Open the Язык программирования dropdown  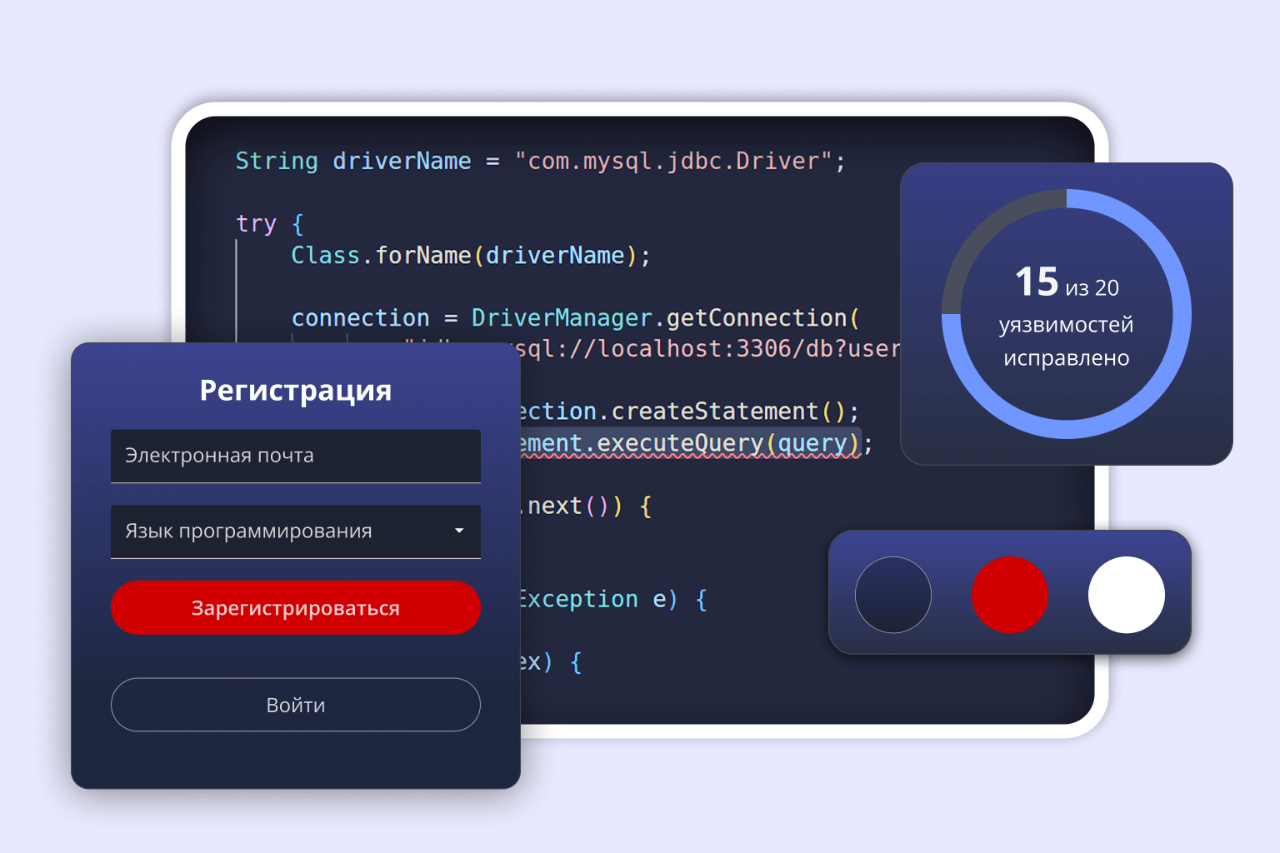click(x=283, y=531)
